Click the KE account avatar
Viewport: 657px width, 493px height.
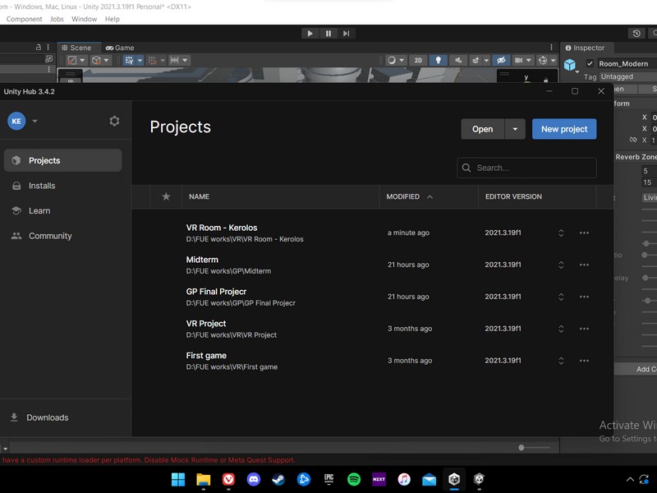16,121
